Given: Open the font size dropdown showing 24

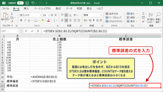Looking at the screenshot, I should (x=48, y=15).
